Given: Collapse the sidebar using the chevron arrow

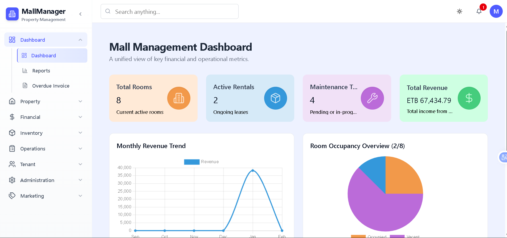Looking at the screenshot, I should coord(80,14).
